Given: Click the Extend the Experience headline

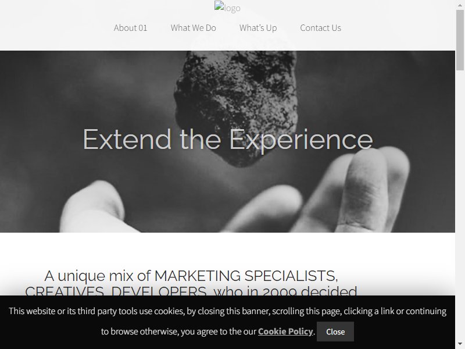Looking at the screenshot, I should click(x=228, y=140).
